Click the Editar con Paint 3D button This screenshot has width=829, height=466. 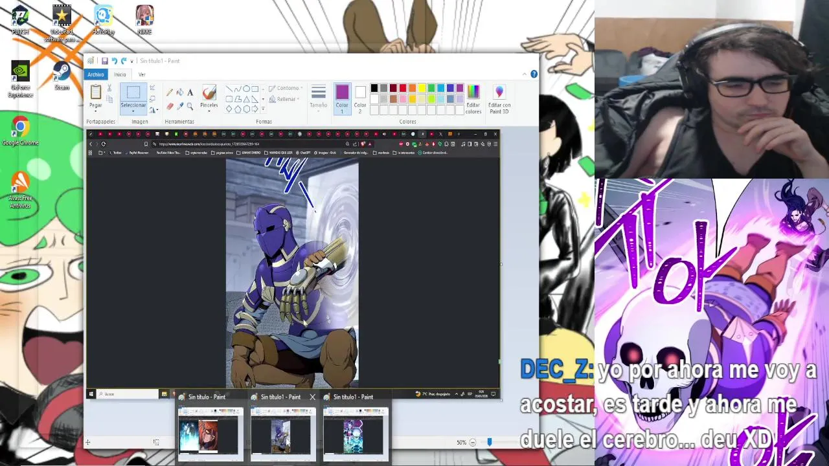[x=499, y=99]
